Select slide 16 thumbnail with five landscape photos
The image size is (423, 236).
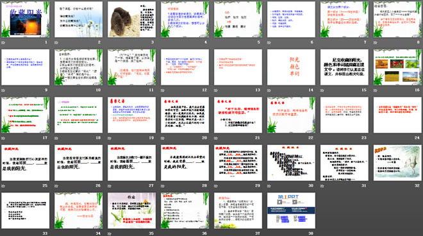point(397,67)
